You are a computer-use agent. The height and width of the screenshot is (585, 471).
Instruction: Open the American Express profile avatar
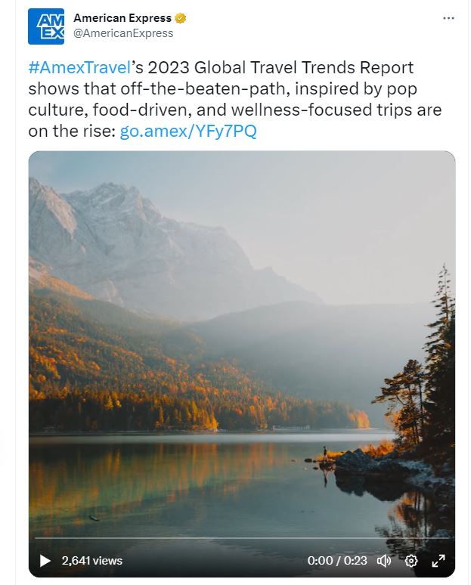[x=46, y=26]
